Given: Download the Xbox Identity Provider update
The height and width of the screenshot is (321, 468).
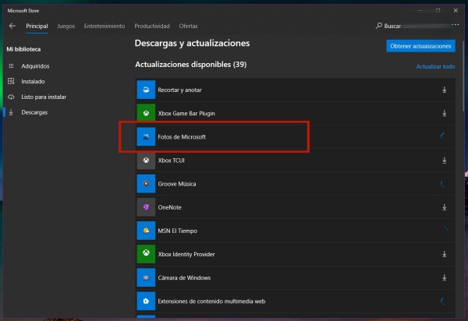Looking at the screenshot, I should (444, 254).
